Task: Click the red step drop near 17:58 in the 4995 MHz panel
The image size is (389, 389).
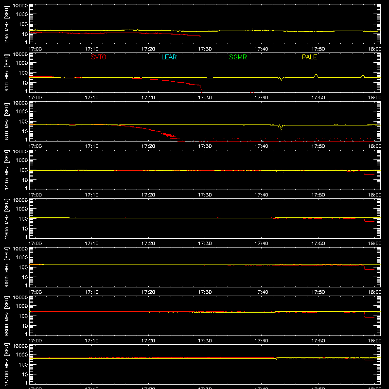Action: click(x=364, y=267)
